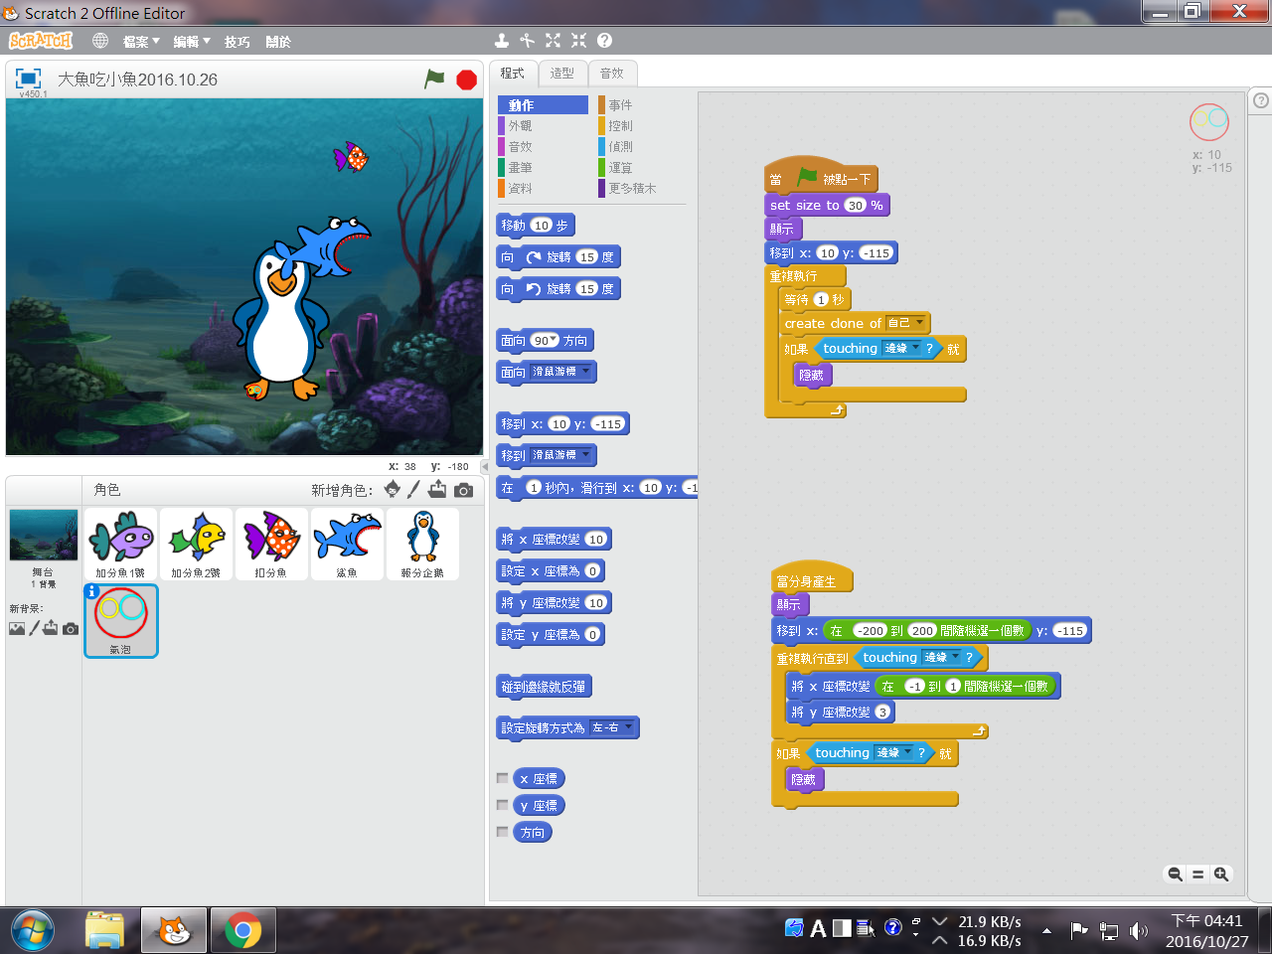
Task: Click the globe language icon
Action: (x=100, y=41)
